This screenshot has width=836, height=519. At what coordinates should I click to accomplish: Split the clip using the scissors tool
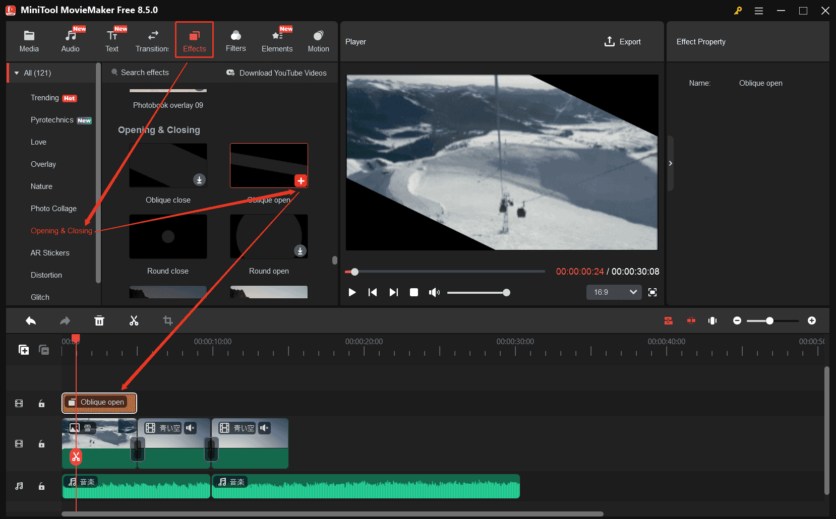pyautogui.click(x=134, y=320)
